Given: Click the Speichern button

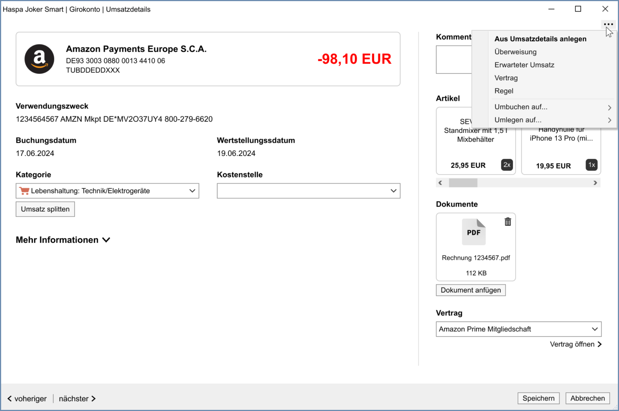Looking at the screenshot, I should click(x=538, y=398).
